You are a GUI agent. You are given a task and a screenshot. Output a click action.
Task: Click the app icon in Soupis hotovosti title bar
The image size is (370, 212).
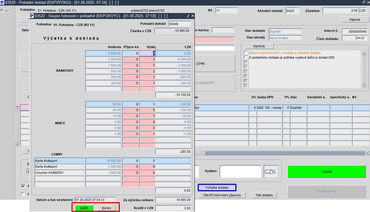tap(32, 16)
